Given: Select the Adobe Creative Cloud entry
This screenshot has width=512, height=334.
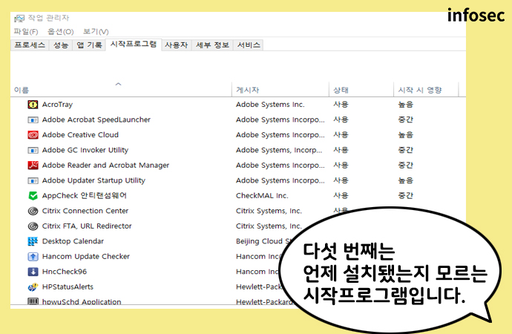Looking at the screenshot, I should click(80, 135).
